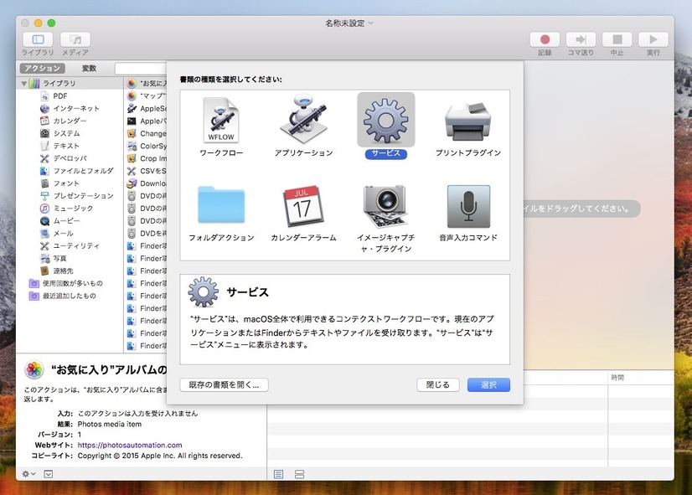This screenshot has height=495, width=692.
Task: Select the CSV action row
Action: pyautogui.click(x=146, y=171)
